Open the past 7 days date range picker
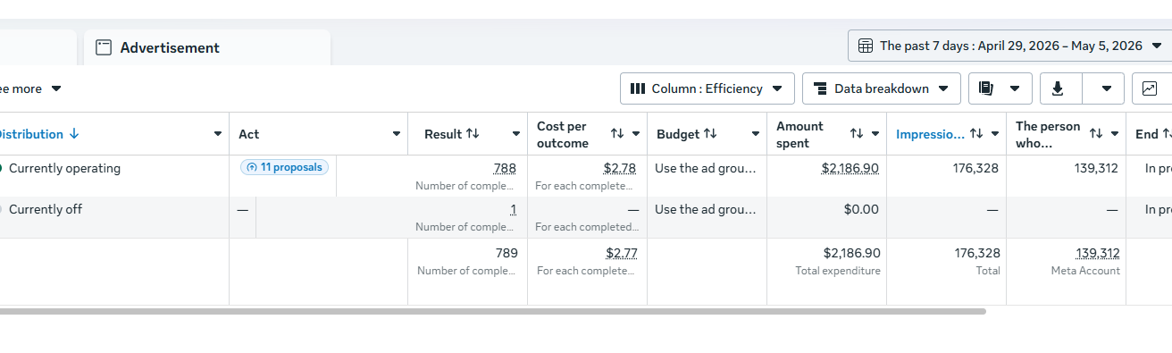This screenshot has height=353, width=1172. coord(1009,46)
